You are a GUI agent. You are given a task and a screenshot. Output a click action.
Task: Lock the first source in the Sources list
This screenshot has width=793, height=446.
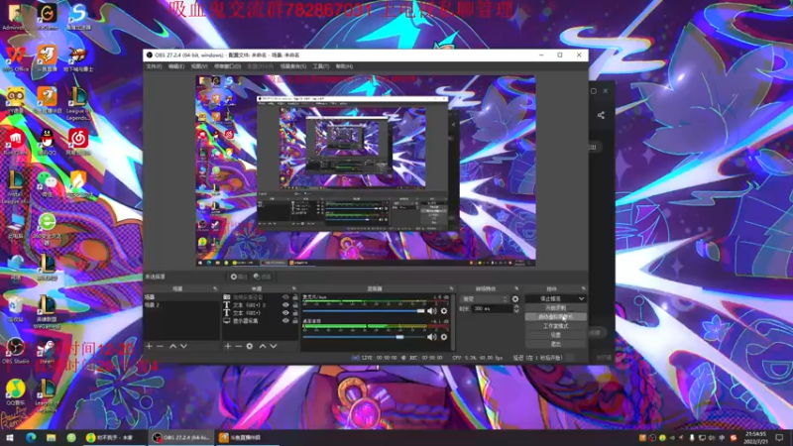pyautogui.click(x=294, y=297)
